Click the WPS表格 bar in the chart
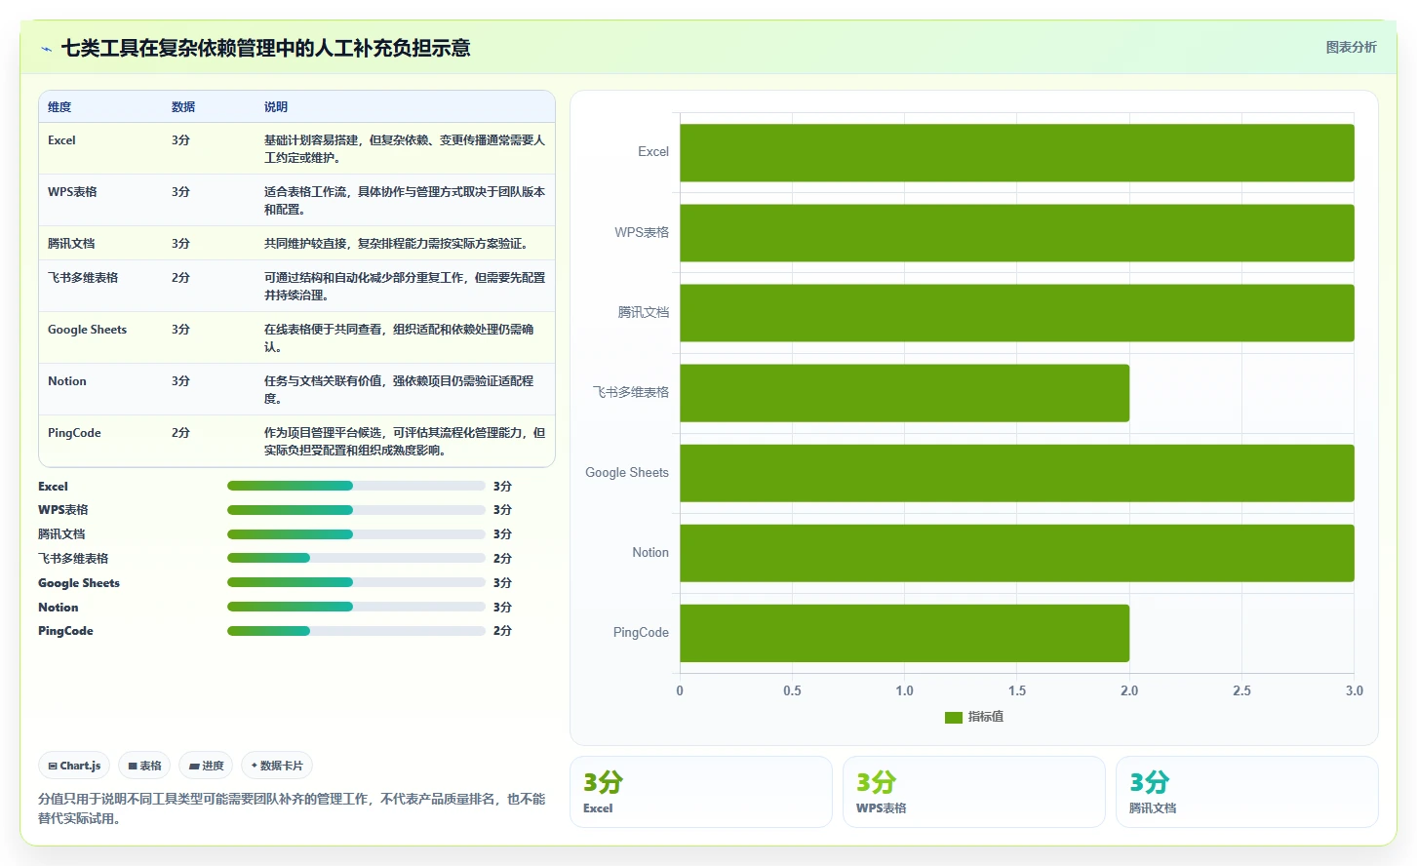1417x866 pixels. (1017, 233)
